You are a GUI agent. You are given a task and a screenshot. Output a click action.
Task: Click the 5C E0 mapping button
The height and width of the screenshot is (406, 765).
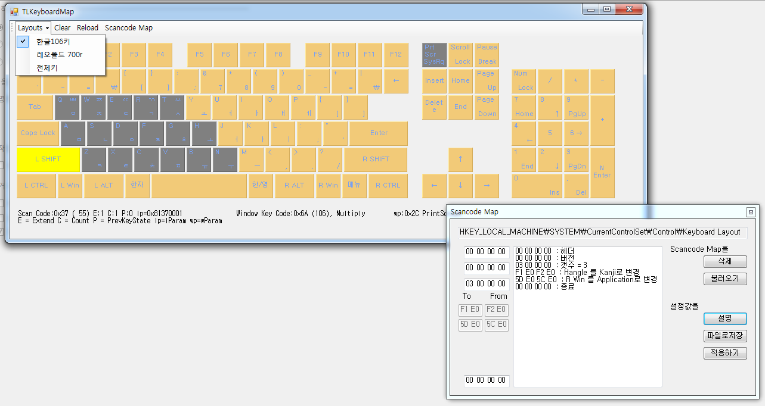pyautogui.click(x=497, y=324)
